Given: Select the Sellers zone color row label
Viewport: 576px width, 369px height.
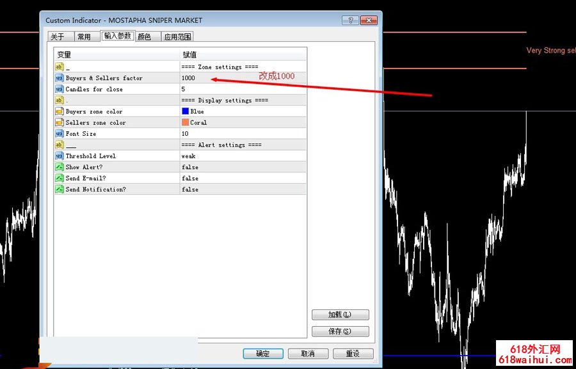Looking at the screenshot, I should (x=95, y=123).
